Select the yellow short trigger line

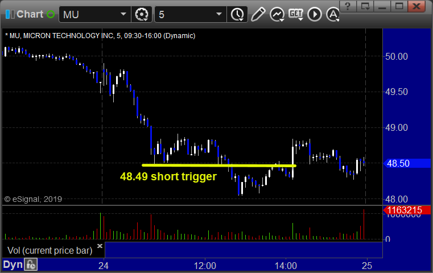tap(219, 166)
